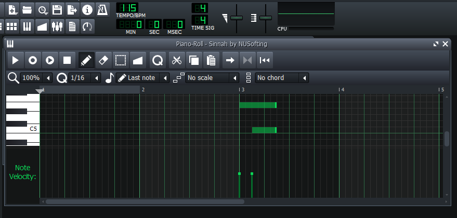Adjust the master pitch slider
Image resolution: width=457 pixels, height=218 pixels.
click(266, 18)
